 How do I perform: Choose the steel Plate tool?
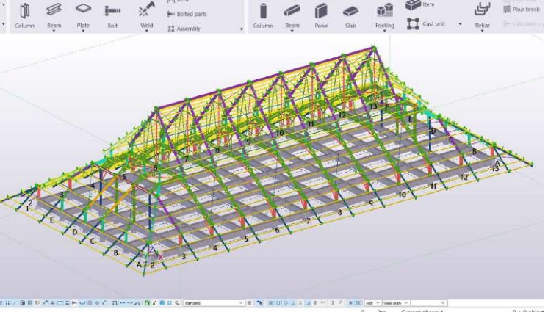point(83,14)
